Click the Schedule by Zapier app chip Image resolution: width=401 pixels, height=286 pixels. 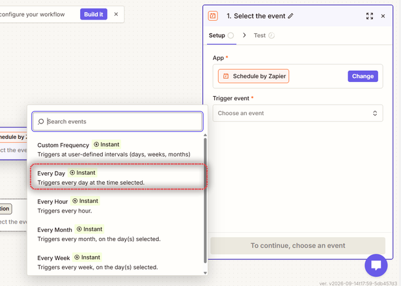(x=253, y=76)
